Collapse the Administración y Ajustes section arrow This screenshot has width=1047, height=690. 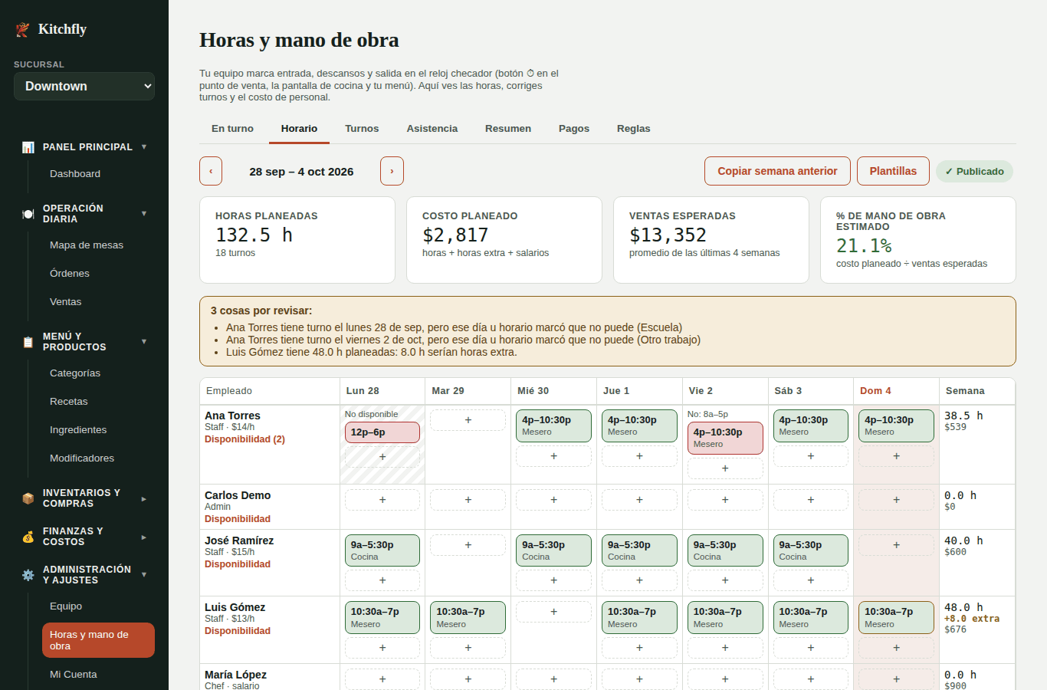tap(144, 574)
